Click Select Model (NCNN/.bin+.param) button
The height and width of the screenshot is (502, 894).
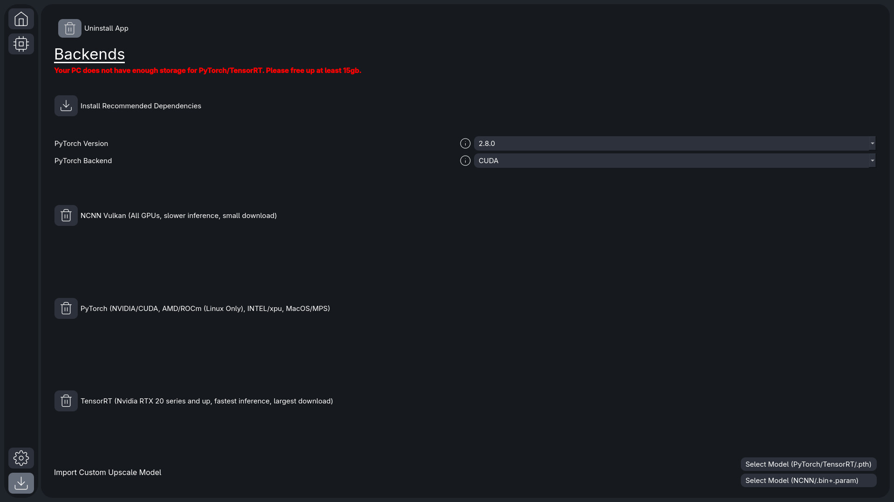[x=808, y=481]
